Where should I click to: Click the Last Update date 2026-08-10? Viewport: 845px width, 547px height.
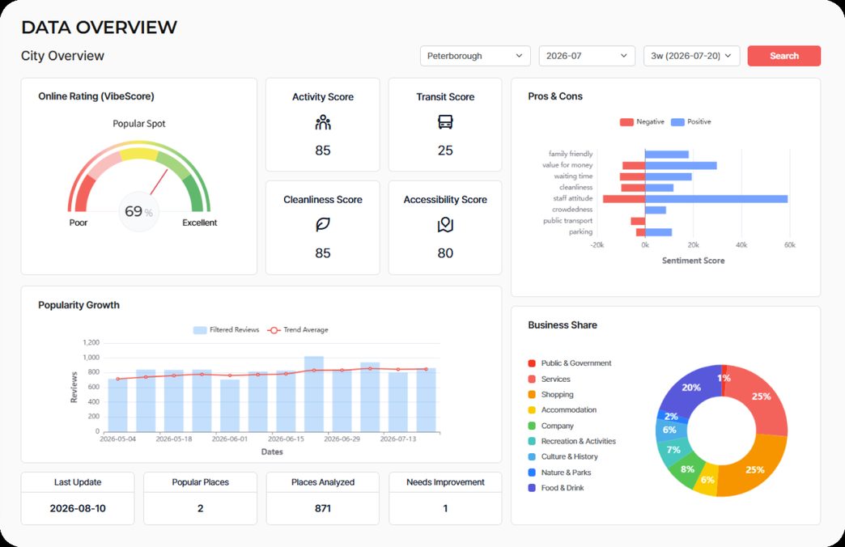[x=78, y=508]
